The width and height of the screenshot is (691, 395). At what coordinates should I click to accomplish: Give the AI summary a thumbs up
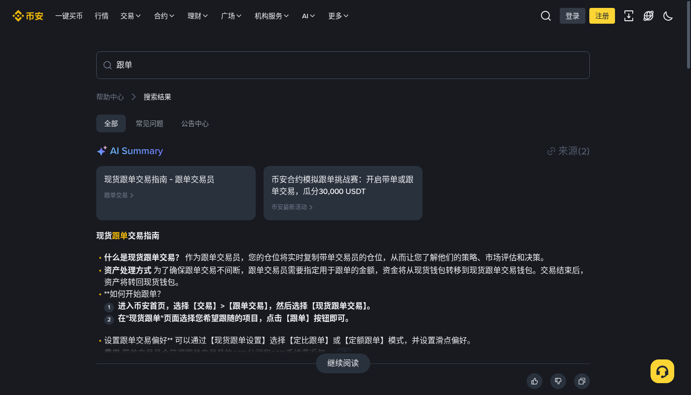click(535, 381)
